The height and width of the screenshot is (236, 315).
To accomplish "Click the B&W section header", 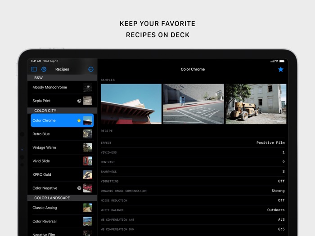I will click(62, 78).
